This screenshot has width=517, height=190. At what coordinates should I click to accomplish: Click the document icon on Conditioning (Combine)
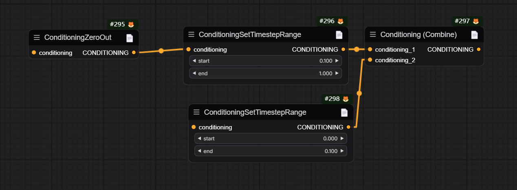(x=474, y=35)
